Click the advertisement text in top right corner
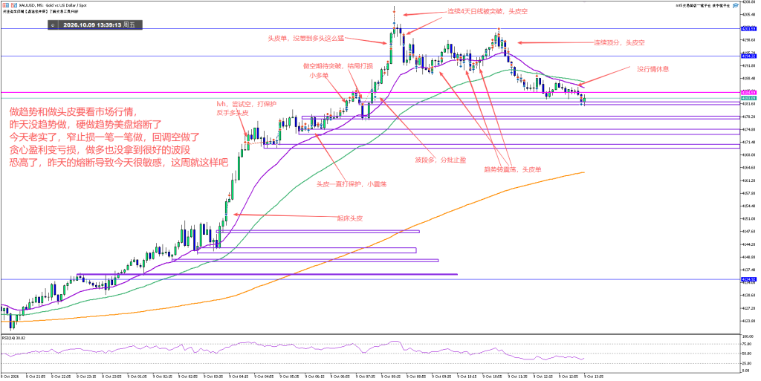The width and height of the screenshot is (761, 381). 703,5
